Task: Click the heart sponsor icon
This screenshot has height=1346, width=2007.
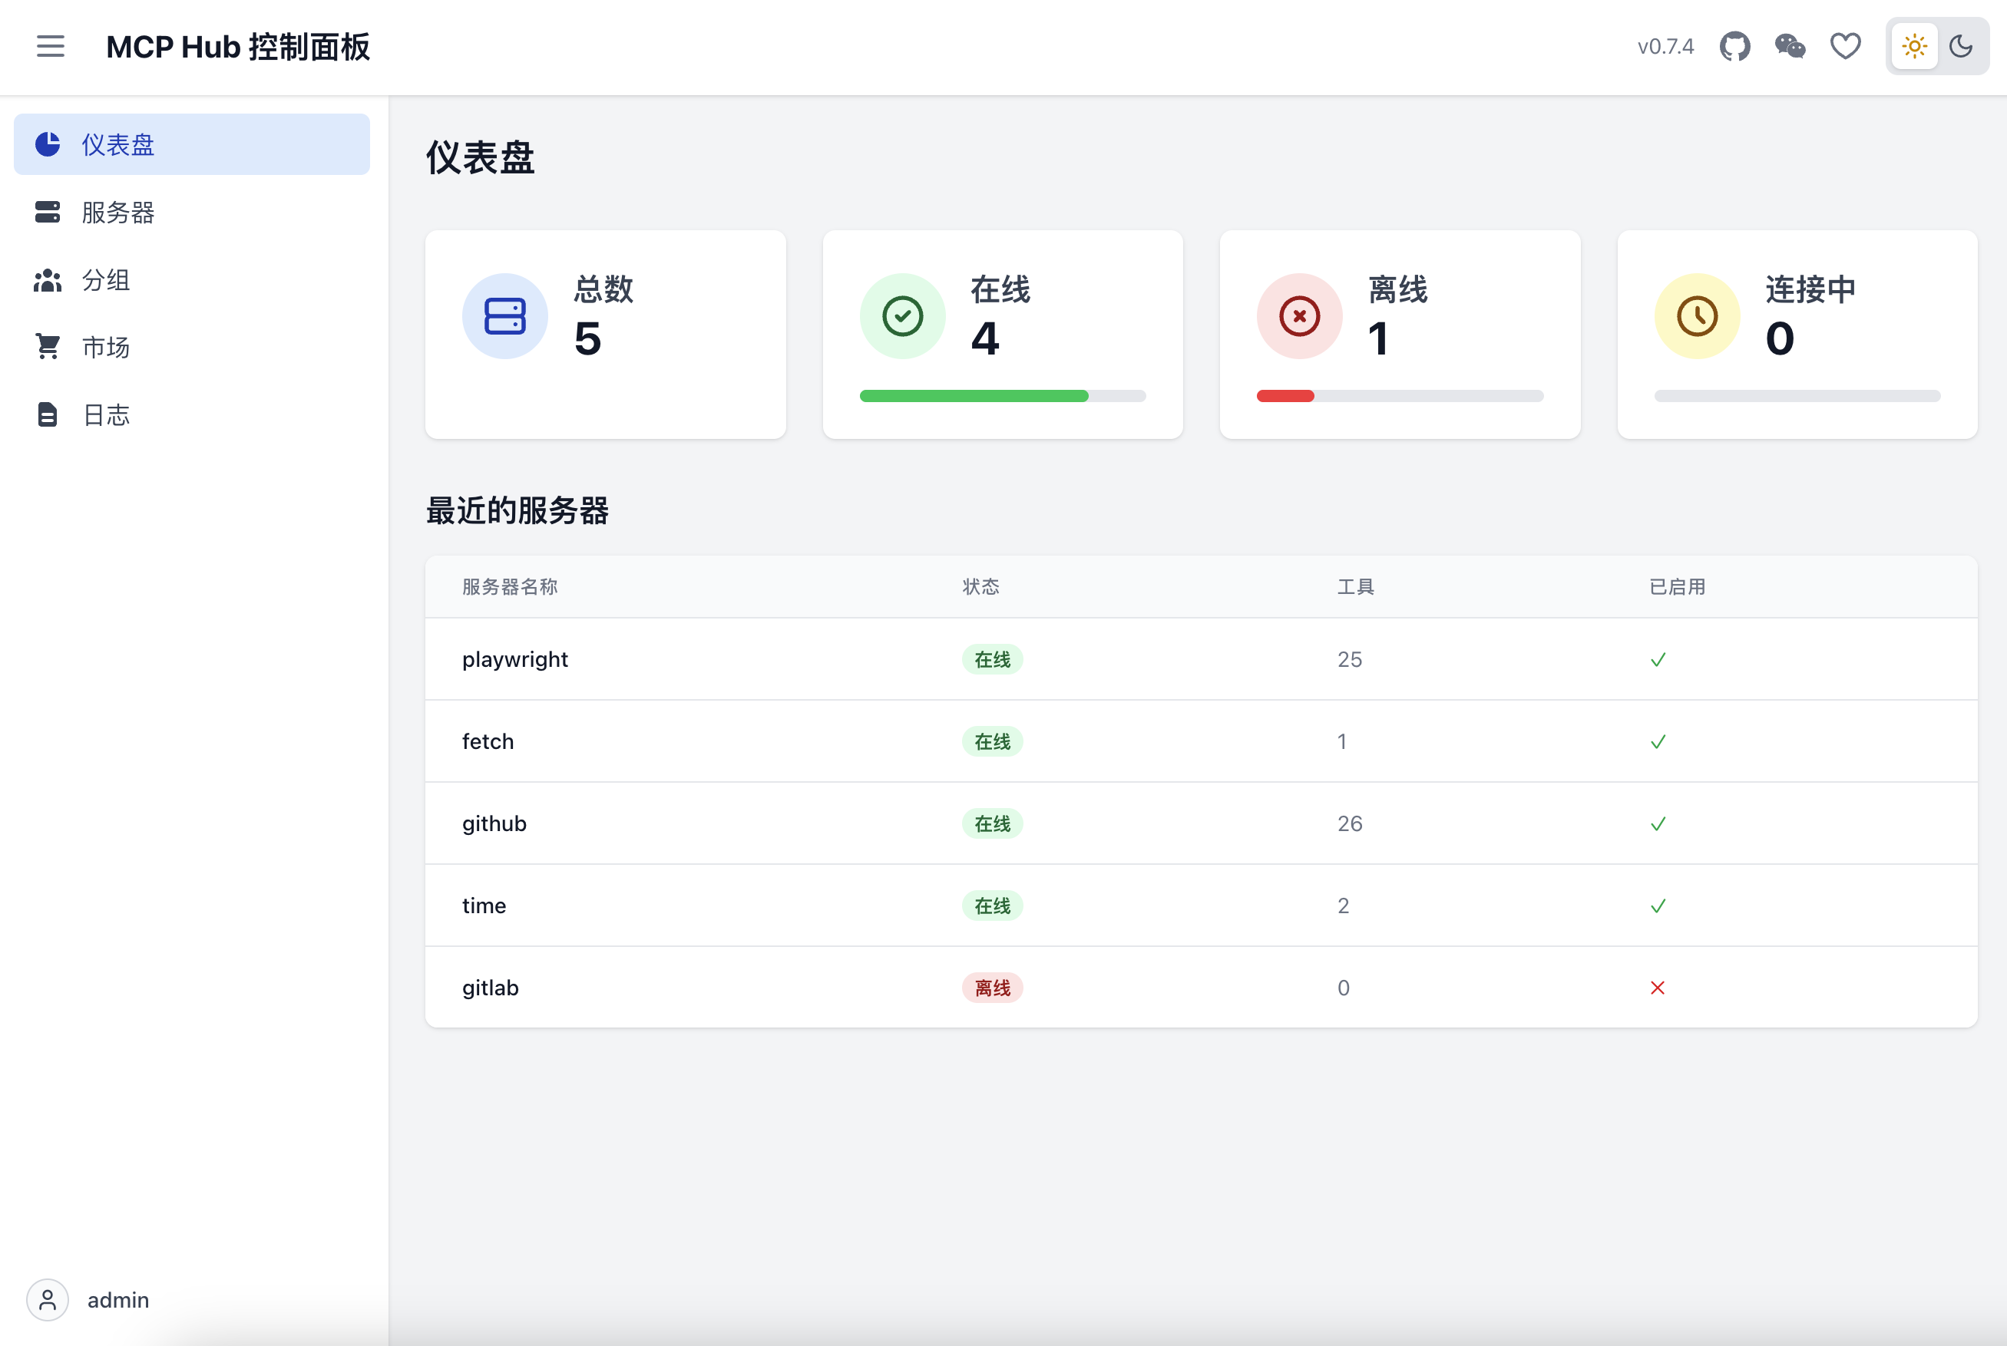Action: 1845,46
